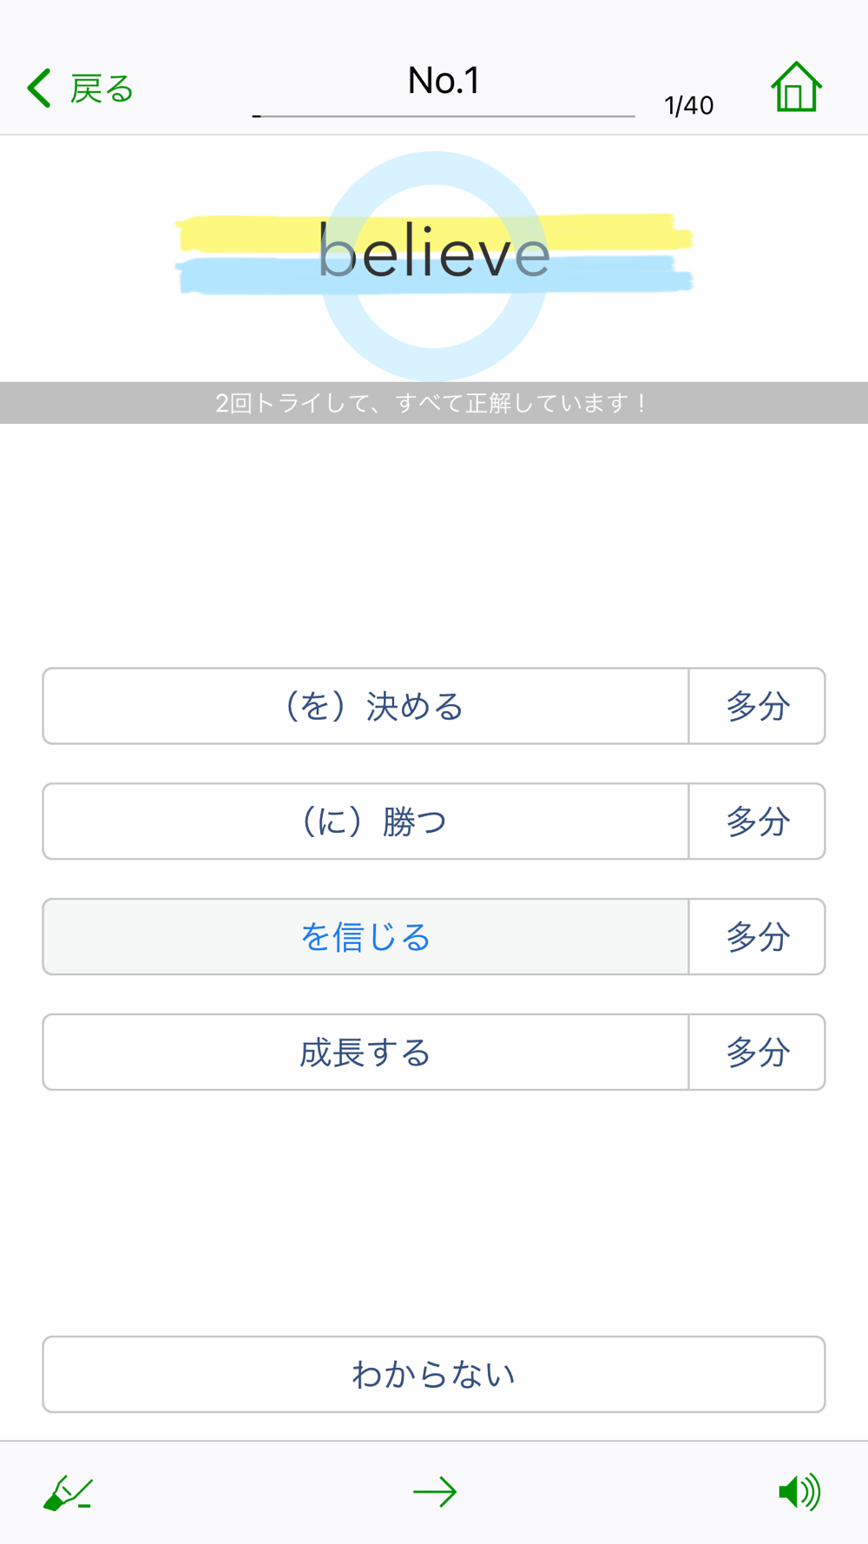Viewport: 868px width, 1544px height.
Task: Tap the green back chevron icon
Action: click(39, 89)
